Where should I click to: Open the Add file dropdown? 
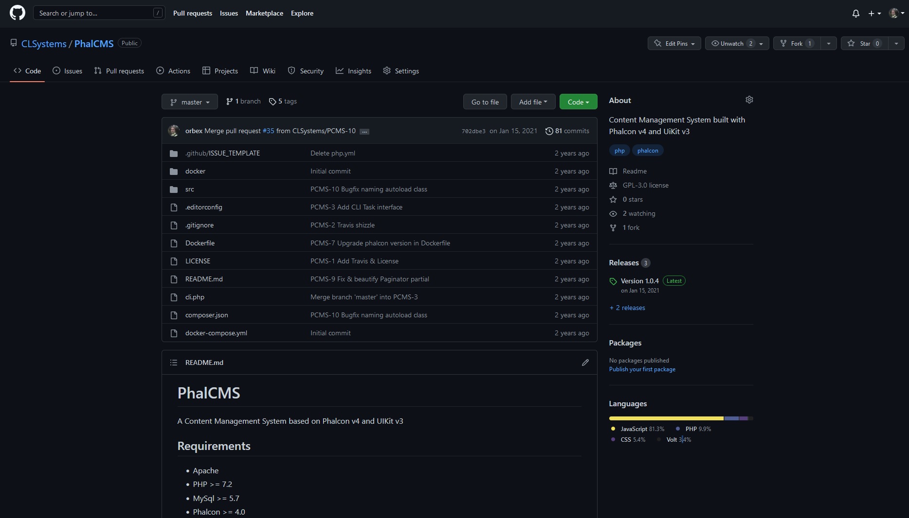coord(533,102)
